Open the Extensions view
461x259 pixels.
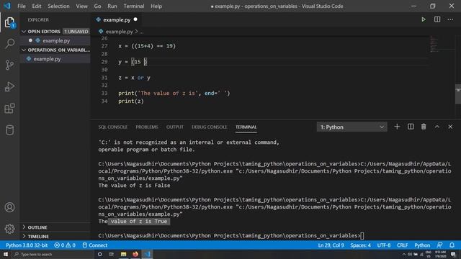click(9, 109)
